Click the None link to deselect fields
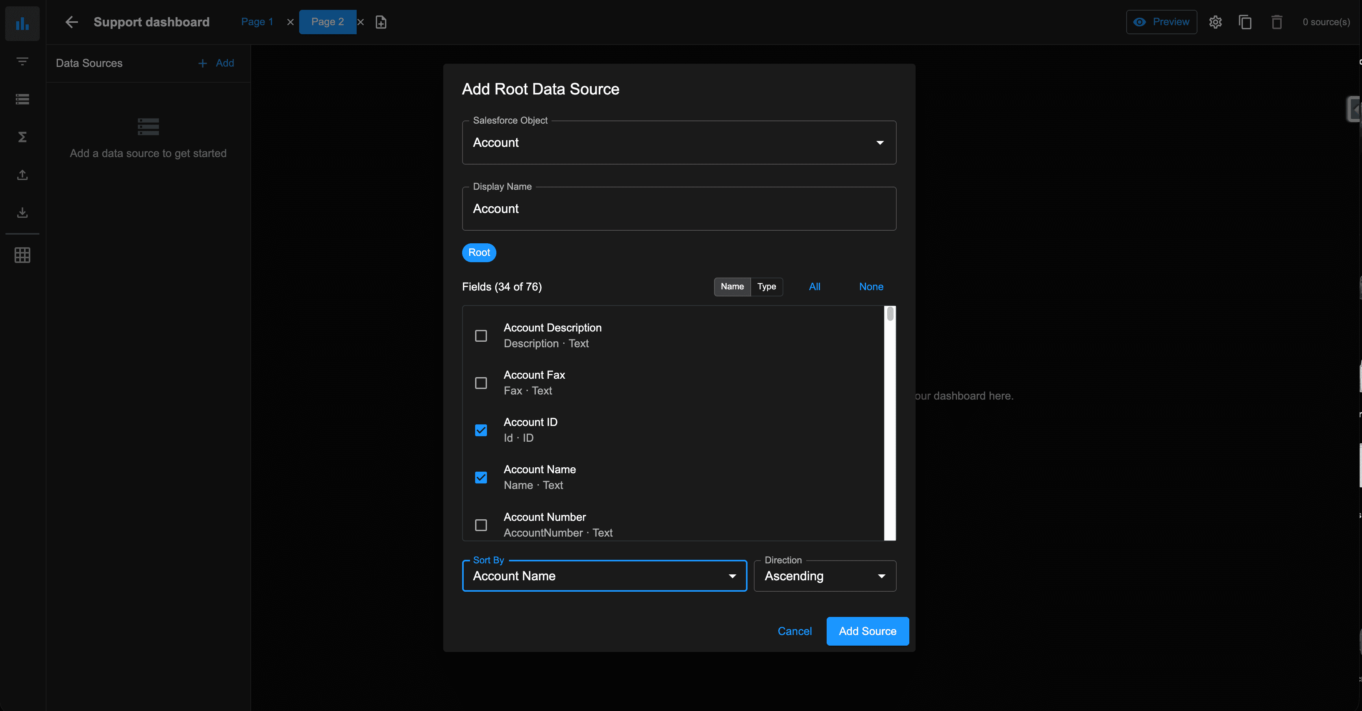The image size is (1362, 711). [x=871, y=287]
